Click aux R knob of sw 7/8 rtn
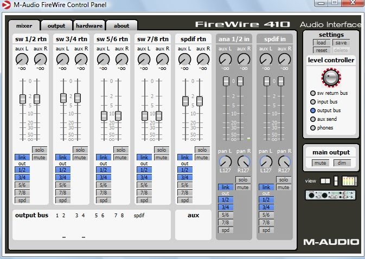Image resolution: width=365 pixels, height=259 pixels. 162,59
